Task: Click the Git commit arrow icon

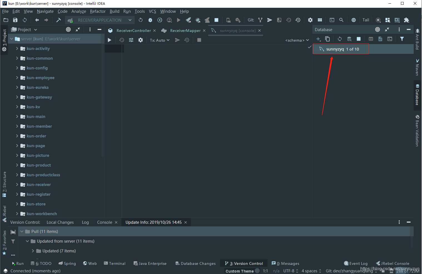Action: coord(269,20)
